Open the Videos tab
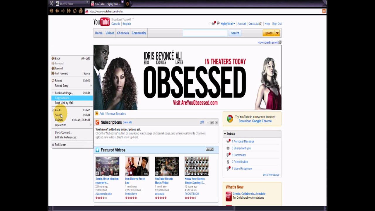 pos(110,33)
